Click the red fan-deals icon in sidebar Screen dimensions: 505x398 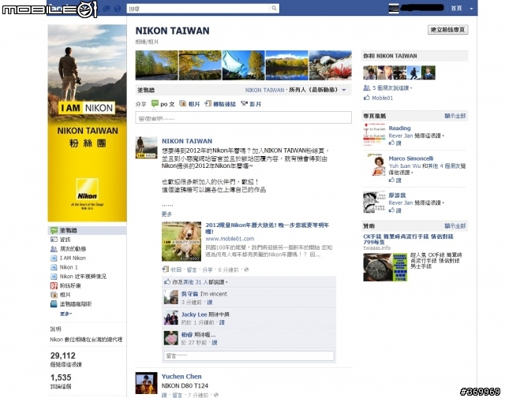pos(54,285)
